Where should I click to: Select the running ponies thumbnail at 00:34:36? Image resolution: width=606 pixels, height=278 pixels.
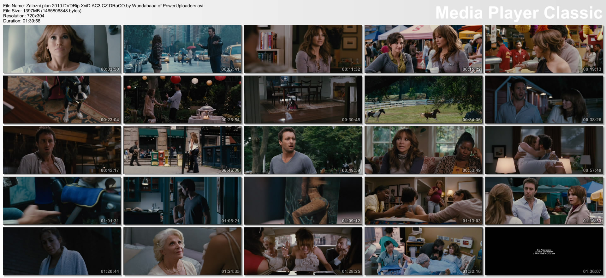point(424,100)
